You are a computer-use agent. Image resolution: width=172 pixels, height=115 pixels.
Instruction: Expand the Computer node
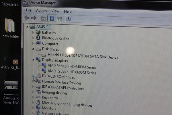pos(33,43)
